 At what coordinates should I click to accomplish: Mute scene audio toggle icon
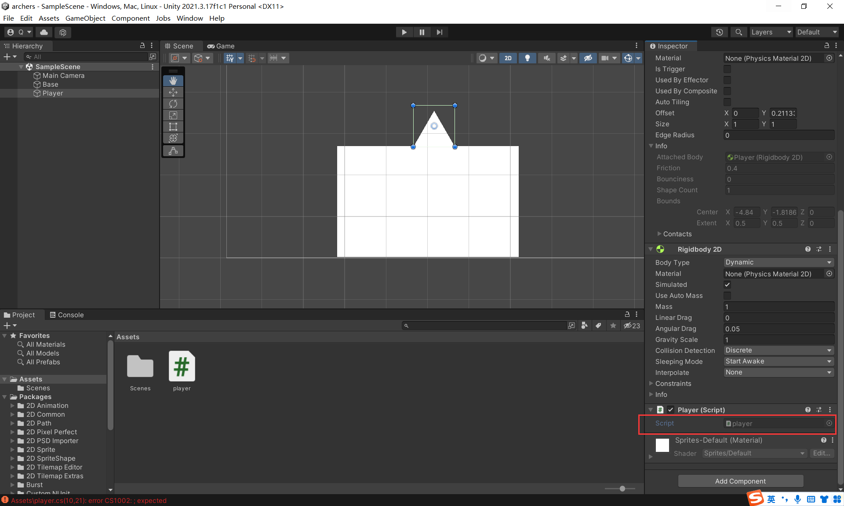pos(546,58)
